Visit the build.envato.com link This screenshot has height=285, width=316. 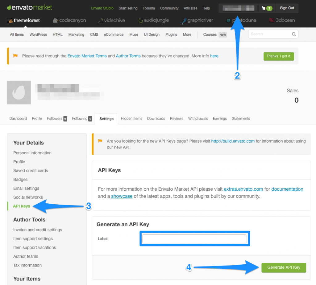[x=233, y=141]
